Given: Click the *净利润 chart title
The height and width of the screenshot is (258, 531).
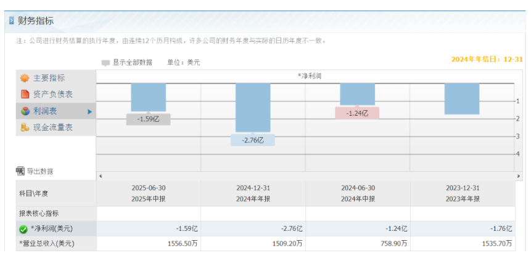Looking at the screenshot, I should coord(309,76).
